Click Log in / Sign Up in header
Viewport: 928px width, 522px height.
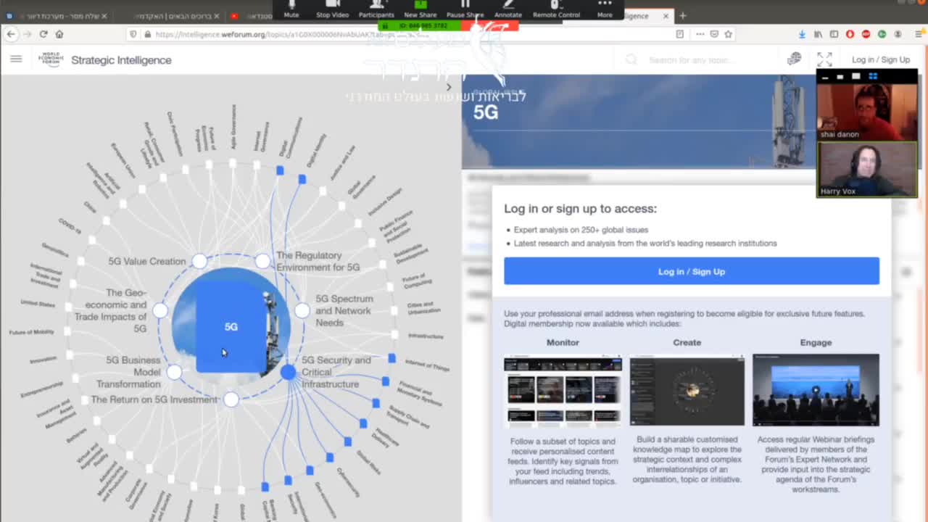(881, 59)
